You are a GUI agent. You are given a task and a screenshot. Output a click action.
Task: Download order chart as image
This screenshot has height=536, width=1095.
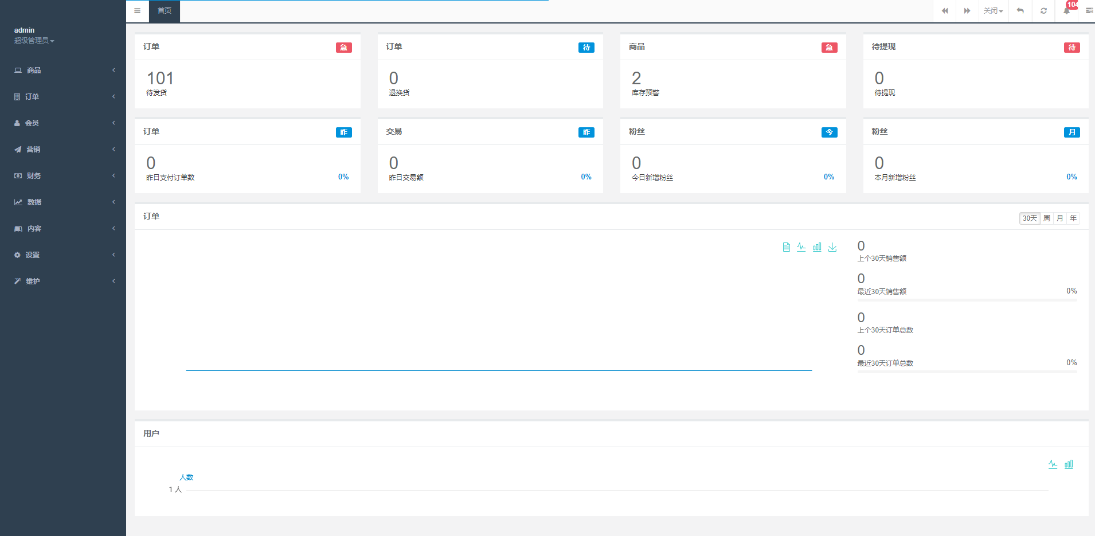[x=832, y=247]
